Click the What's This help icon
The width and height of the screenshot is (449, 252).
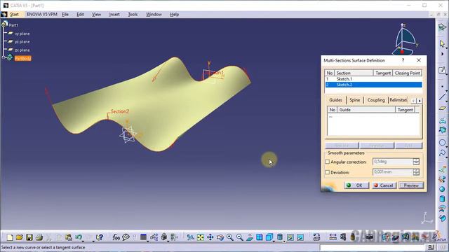click(x=100, y=237)
